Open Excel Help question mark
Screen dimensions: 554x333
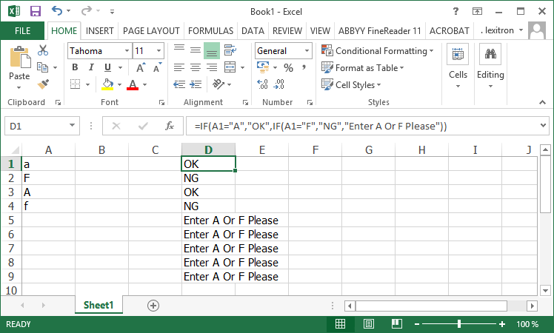pos(455,11)
